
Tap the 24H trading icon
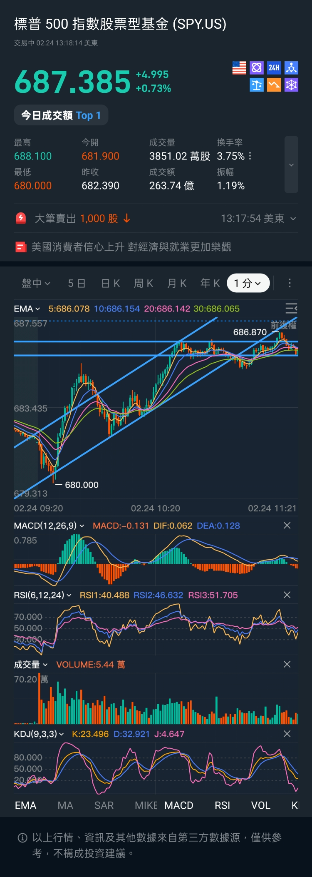pos(274,67)
